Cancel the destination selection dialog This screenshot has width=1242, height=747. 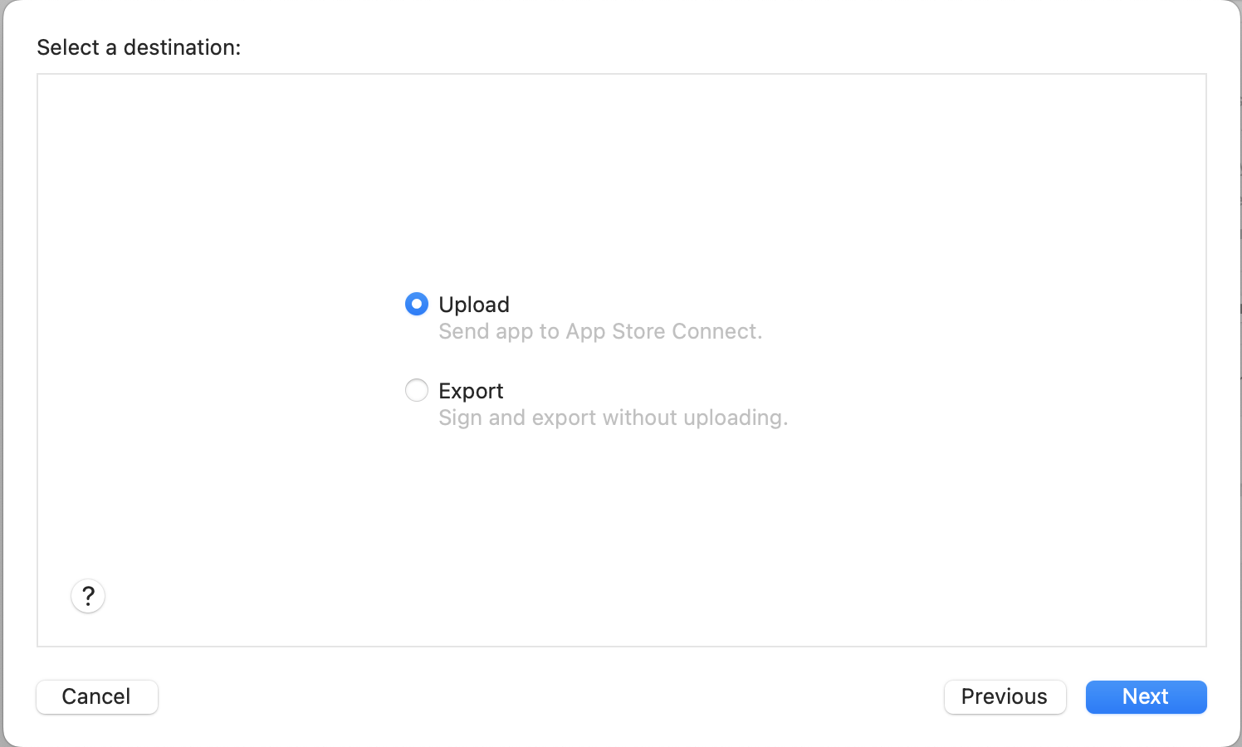[x=97, y=696]
